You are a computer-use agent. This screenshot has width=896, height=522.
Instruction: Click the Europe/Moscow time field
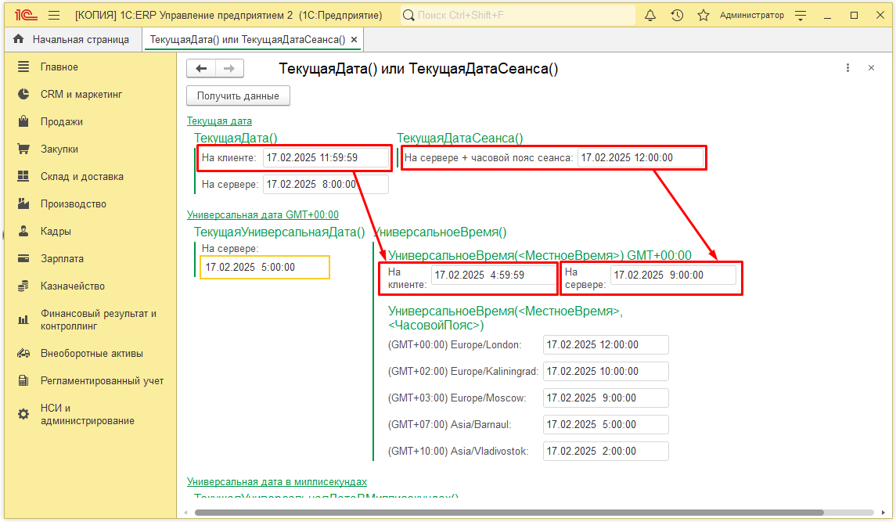[x=606, y=398]
